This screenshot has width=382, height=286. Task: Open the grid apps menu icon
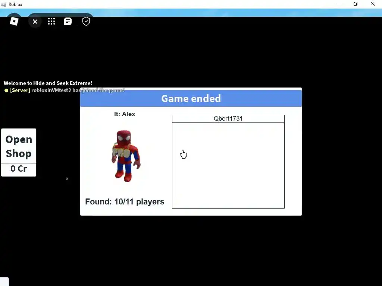tap(51, 21)
